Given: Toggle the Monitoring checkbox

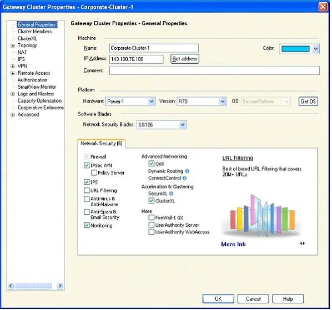Looking at the screenshot, I should click(x=87, y=225).
